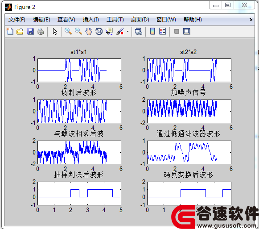The height and width of the screenshot is (229, 259).
Task: Open file with folder icon
Action: (x=20, y=31)
